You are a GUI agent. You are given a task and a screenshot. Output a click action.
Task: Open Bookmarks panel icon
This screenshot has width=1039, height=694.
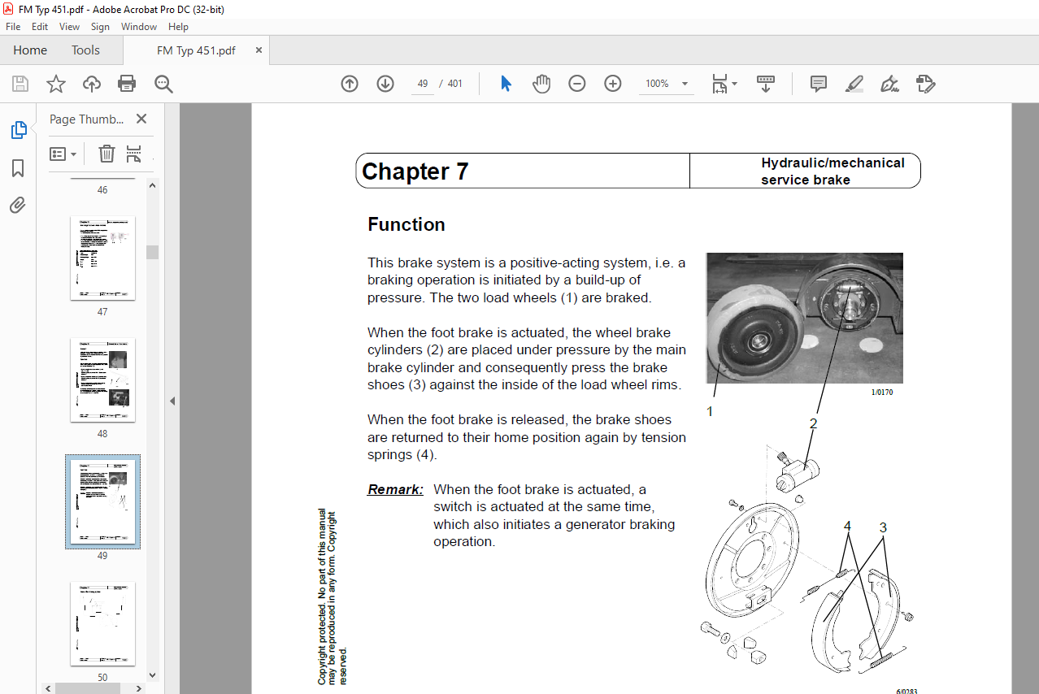pos(18,168)
